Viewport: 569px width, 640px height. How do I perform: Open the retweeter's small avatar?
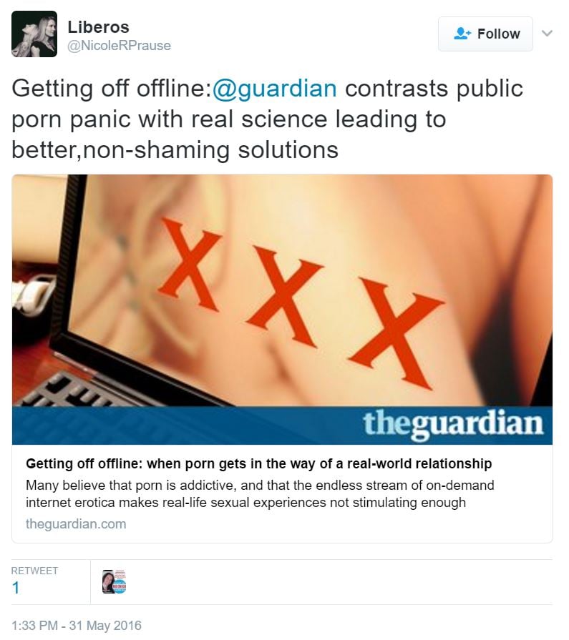[114, 581]
